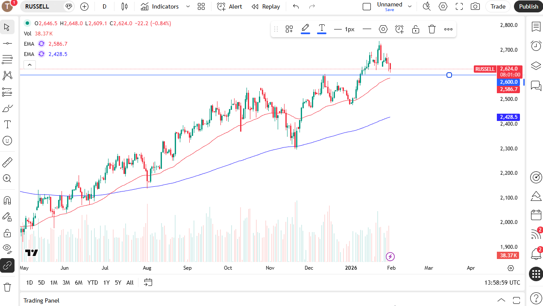
Task: Expand the Trading Panel chevron
Action: pyautogui.click(x=502, y=300)
